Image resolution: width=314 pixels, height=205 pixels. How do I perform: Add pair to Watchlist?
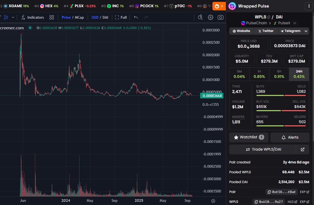249,137
